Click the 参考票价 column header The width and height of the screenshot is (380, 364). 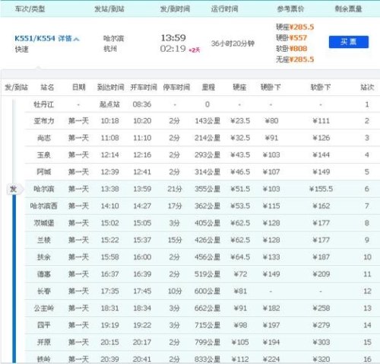pos(290,9)
